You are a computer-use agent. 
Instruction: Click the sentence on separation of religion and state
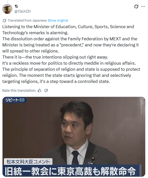coord(71,72)
